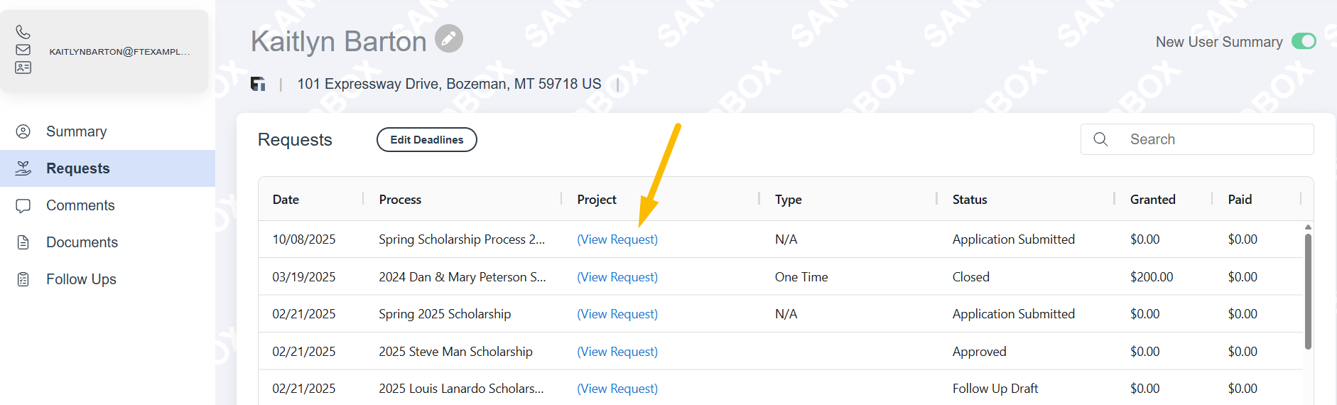Click the email envelope icon
1337x405 pixels.
click(x=23, y=50)
